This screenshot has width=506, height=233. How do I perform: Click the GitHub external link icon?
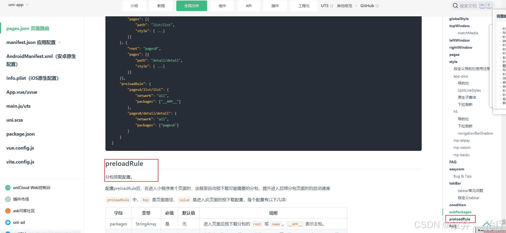377,6
